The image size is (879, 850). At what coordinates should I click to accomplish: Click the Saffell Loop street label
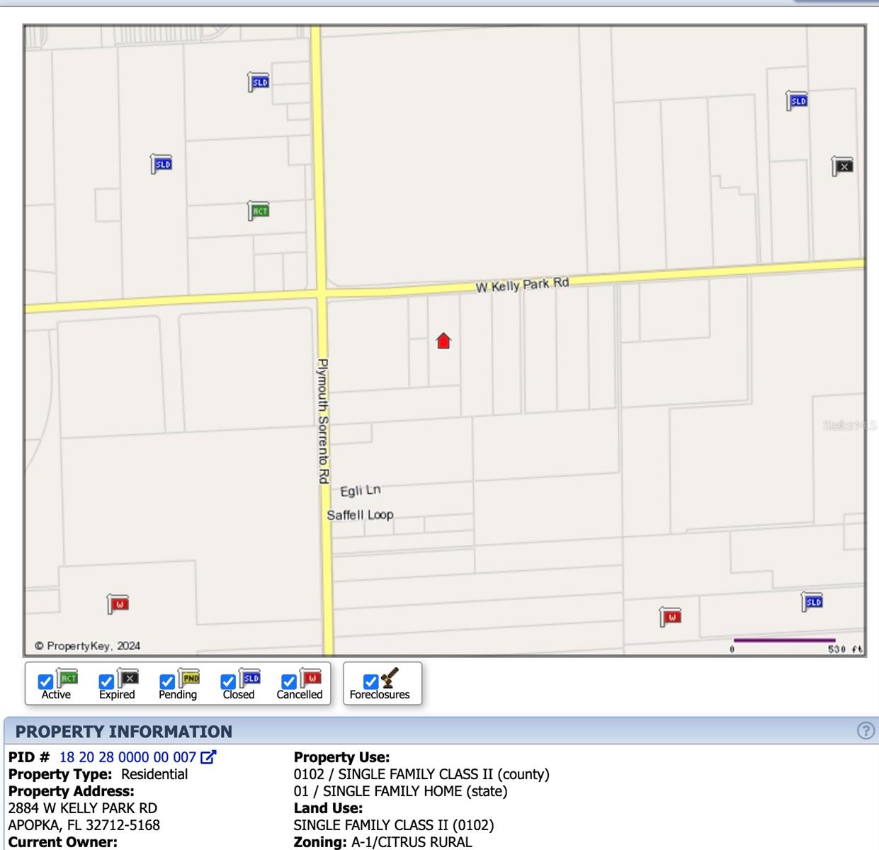(x=360, y=515)
